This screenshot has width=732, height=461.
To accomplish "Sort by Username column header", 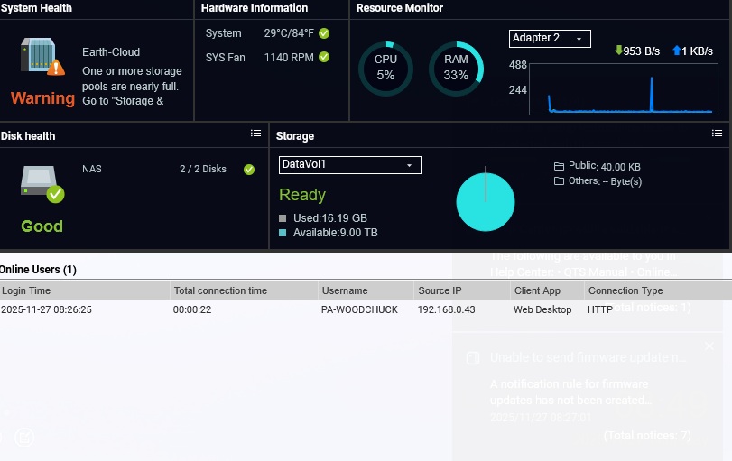I will tap(345, 290).
